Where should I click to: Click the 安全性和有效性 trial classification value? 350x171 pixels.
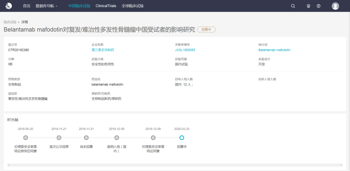pyautogui.click(x=103, y=64)
